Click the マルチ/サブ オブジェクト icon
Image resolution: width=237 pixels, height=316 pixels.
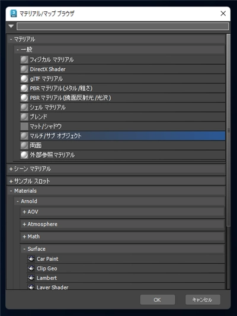pyautogui.click(x=24, y=136)
